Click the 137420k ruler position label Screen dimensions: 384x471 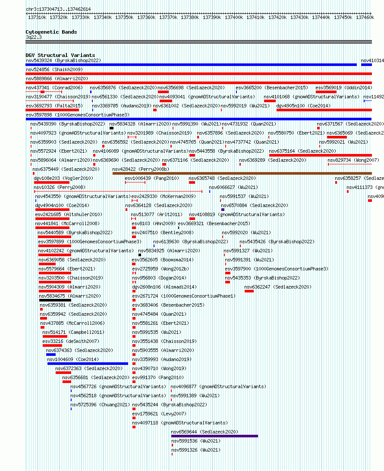(x=277, y=17)
